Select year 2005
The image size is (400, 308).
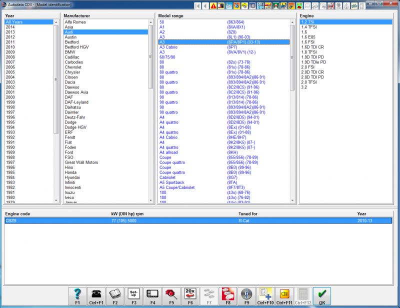pyautogui.click(x=29, y=72)
